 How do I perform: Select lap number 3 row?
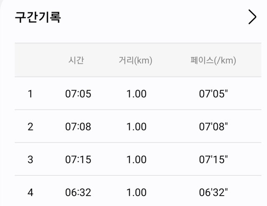click(30, 159)
